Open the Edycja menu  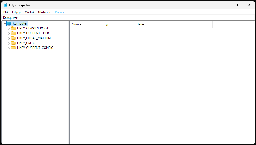click(17, 12)
